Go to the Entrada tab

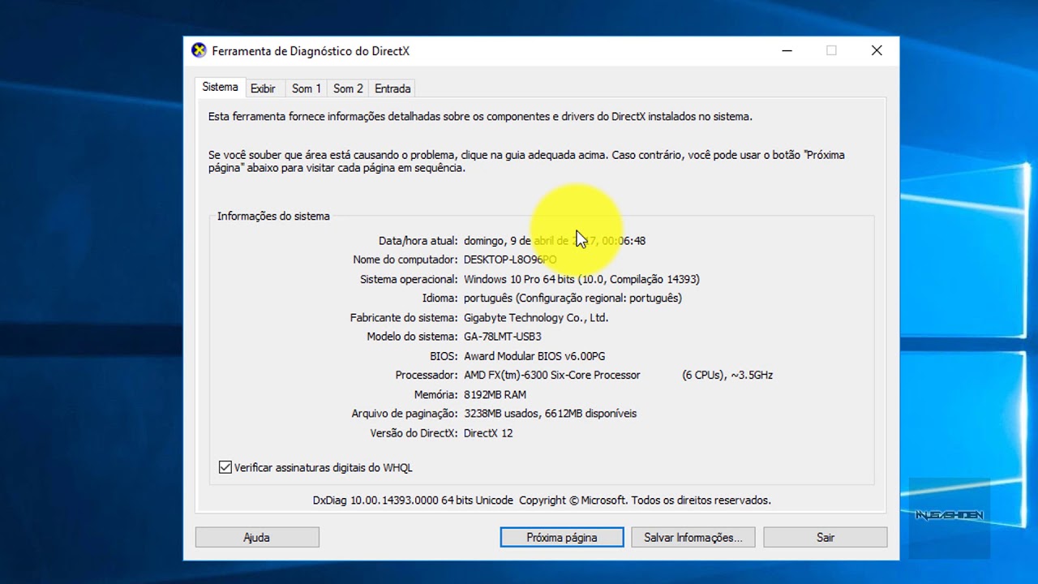click(392, 88)
